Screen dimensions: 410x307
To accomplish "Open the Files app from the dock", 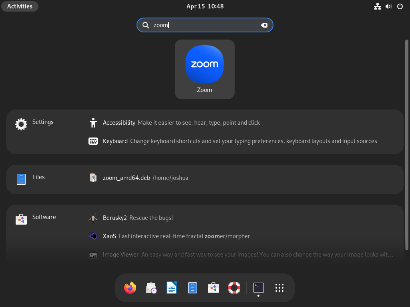I will pos(192,287).
